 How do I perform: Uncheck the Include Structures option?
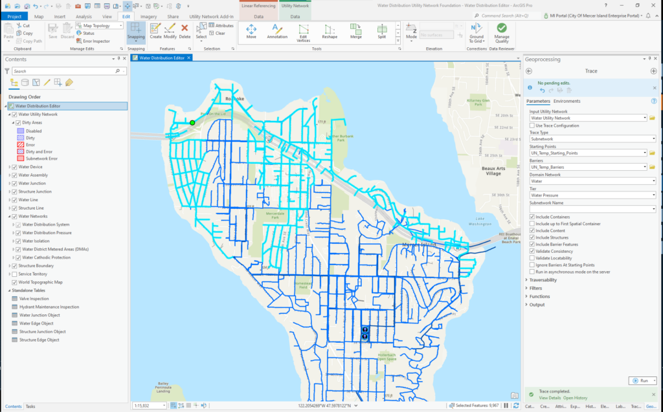coord(532,237)
